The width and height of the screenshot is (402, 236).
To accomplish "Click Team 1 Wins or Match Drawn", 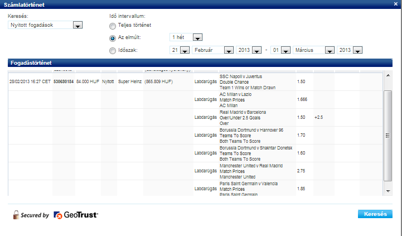I will 248,88.
